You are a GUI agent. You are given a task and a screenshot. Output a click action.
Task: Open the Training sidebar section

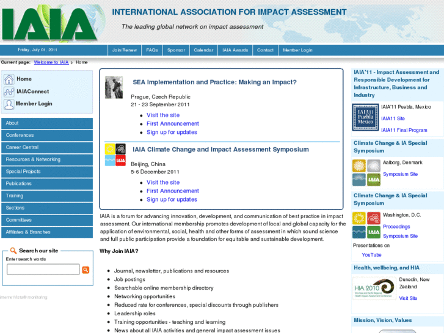[47, 196]
